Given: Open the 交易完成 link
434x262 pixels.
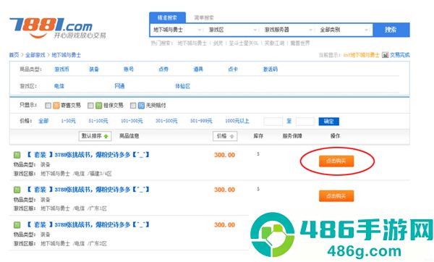Looking at the screenshot, I should [x=399, y=55].
